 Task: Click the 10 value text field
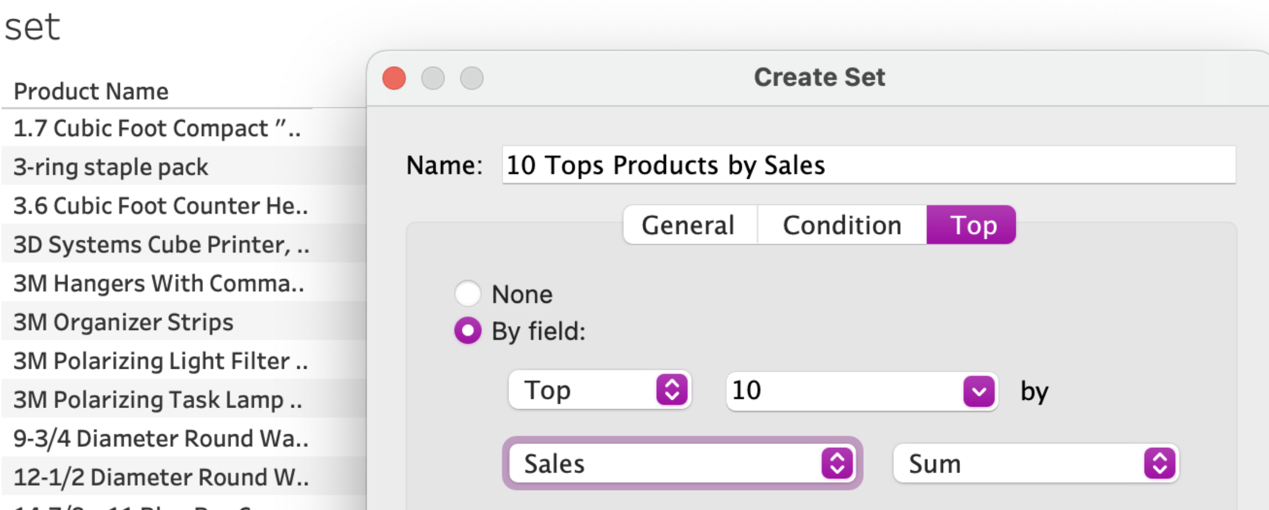click(x=839, y=390)
